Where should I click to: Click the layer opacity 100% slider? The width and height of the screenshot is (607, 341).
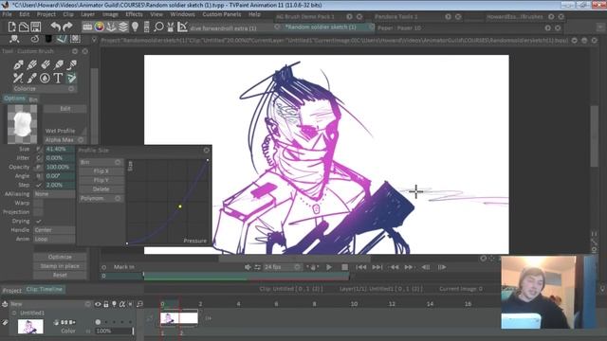coord(114,331)
